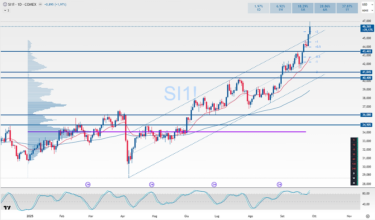The width and height of the screenshot is (375, 220).
Task: Click the contract rollover marker near March
Action: [x=88, y=184]
